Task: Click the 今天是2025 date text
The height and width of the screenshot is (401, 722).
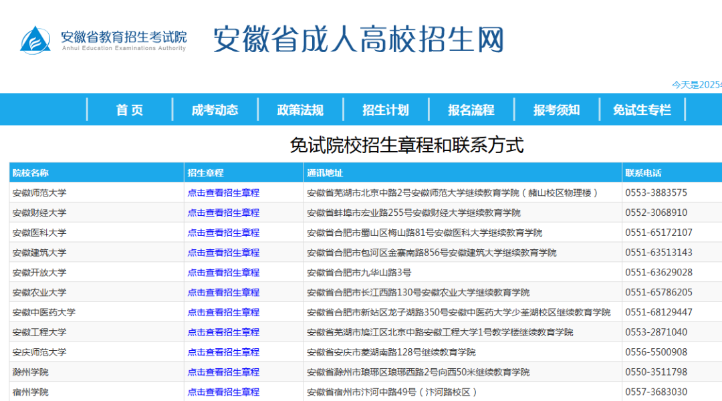Action: (696, 85)
